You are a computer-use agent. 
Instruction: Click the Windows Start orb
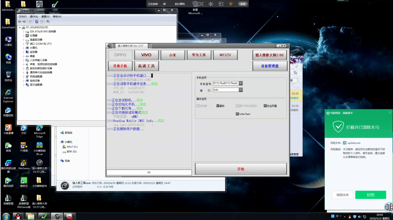6,216
